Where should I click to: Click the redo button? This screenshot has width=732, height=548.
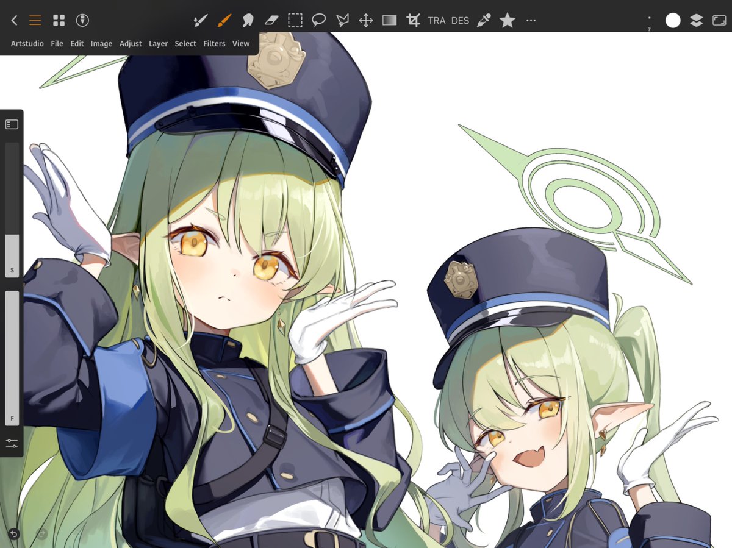pos(42,534)
